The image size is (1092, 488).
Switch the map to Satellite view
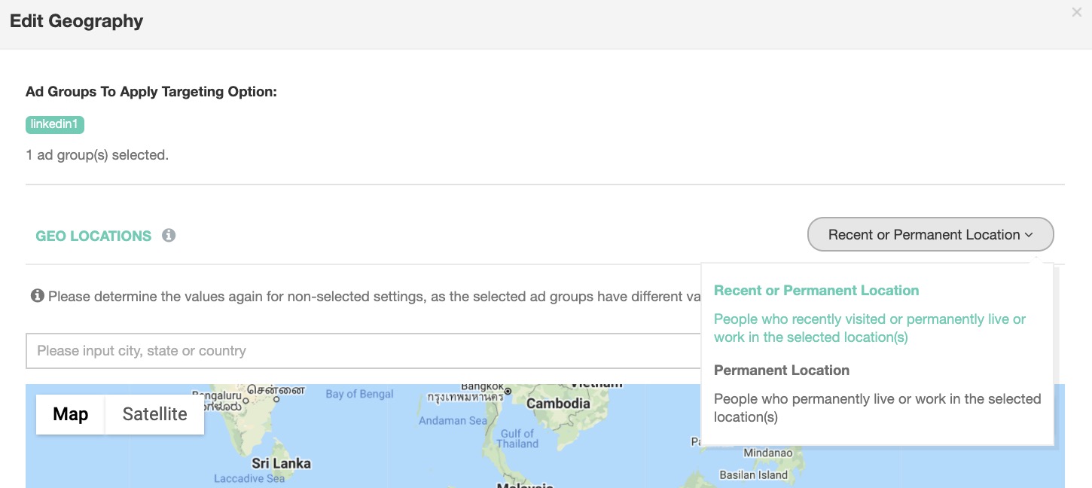(154, 414)
